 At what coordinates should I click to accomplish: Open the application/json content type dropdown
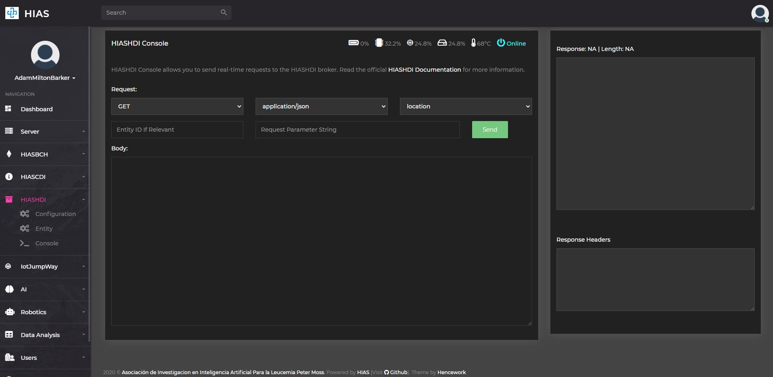pyautogui.click(x=322, y=106)
